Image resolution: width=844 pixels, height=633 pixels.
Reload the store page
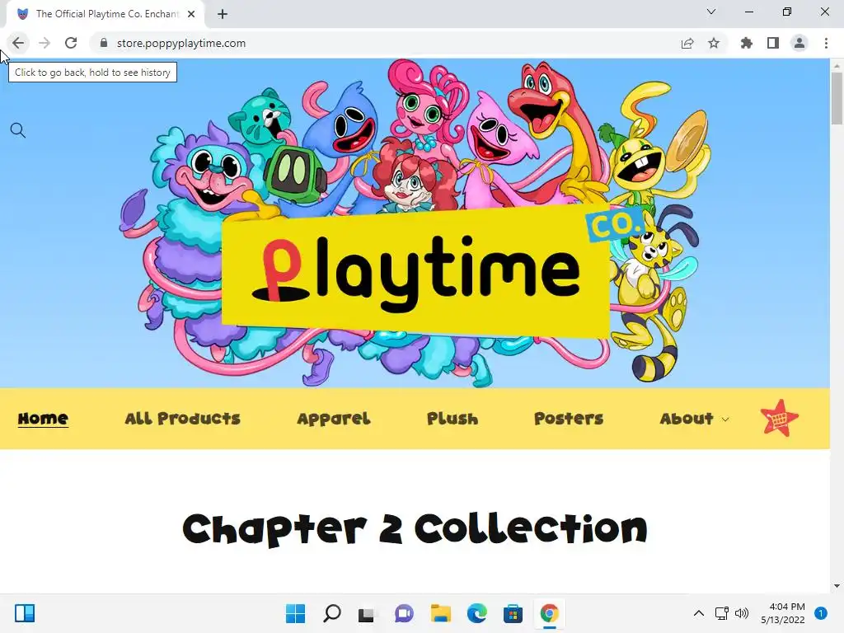71,43
